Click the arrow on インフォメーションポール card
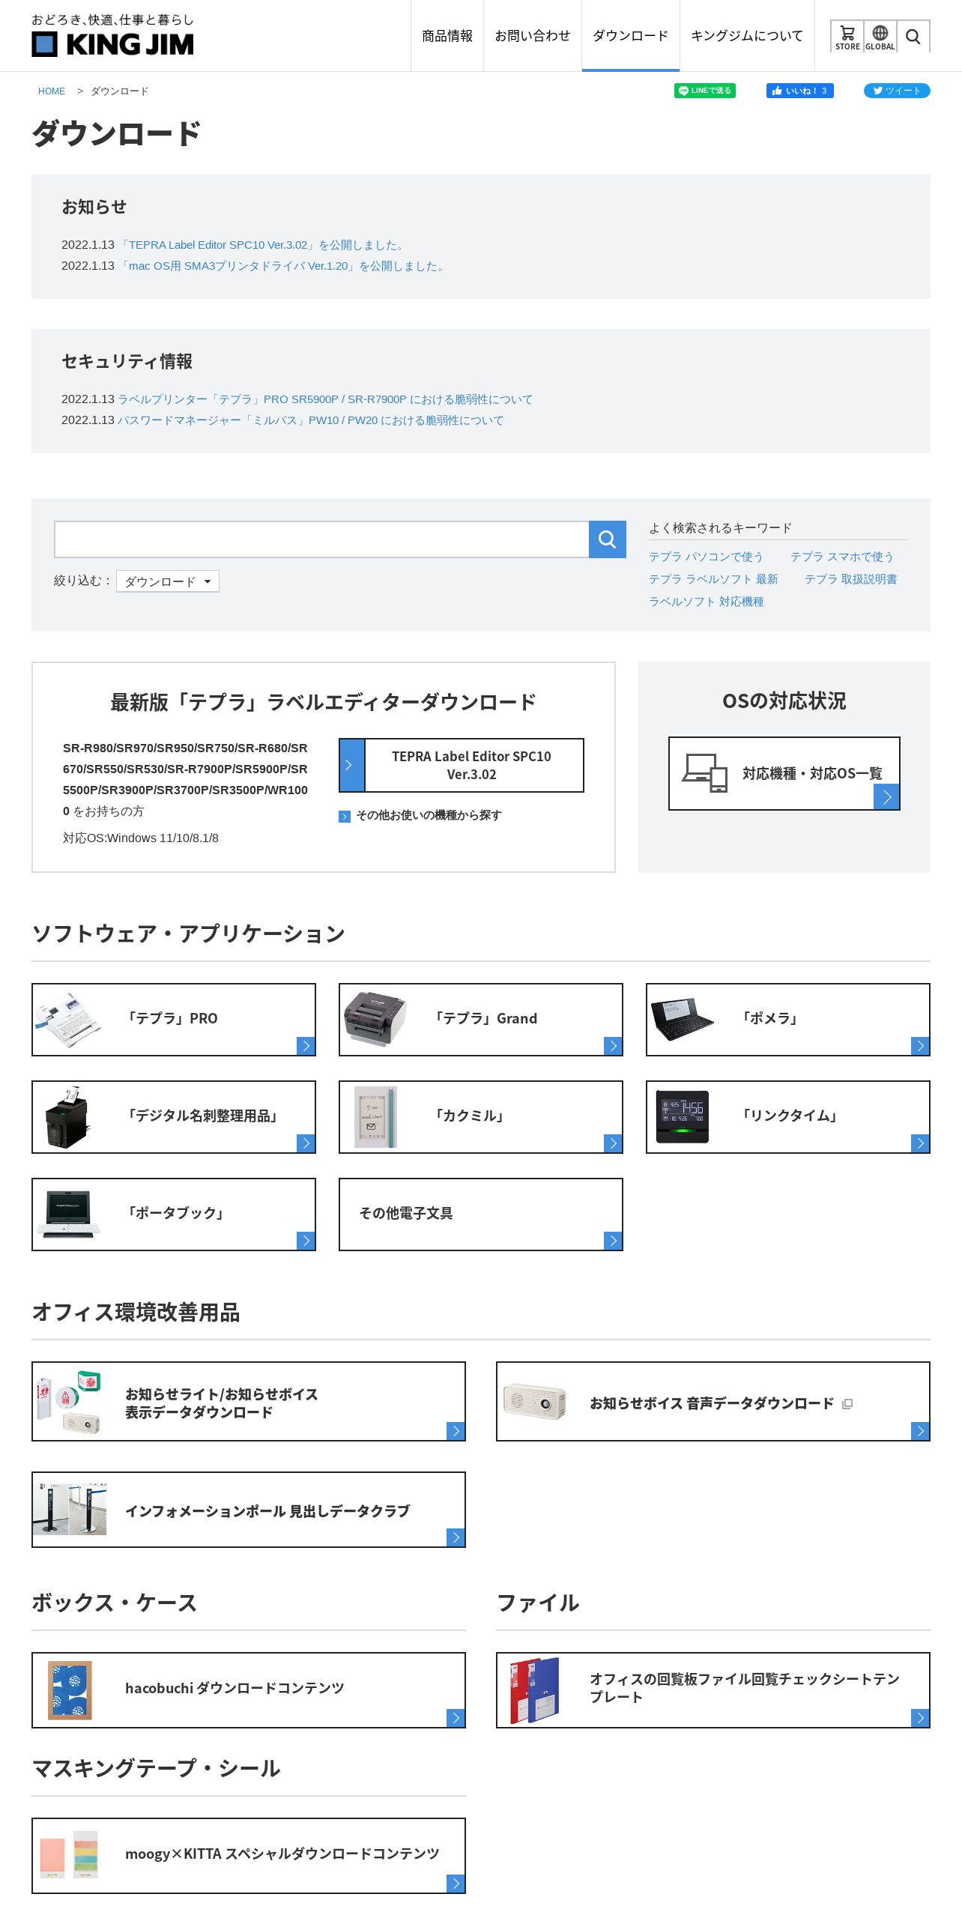This screenshot has width=962, height=1924. coord(456,1537)
